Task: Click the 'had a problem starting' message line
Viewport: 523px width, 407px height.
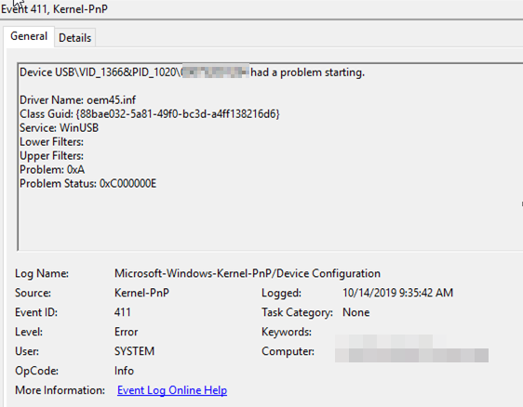Action: 192,72
